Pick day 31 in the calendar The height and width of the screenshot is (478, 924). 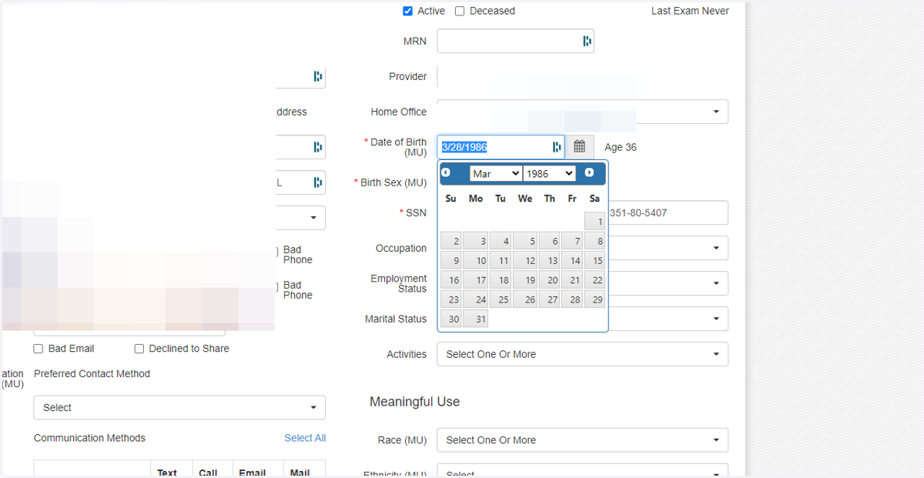click(475, 319)
